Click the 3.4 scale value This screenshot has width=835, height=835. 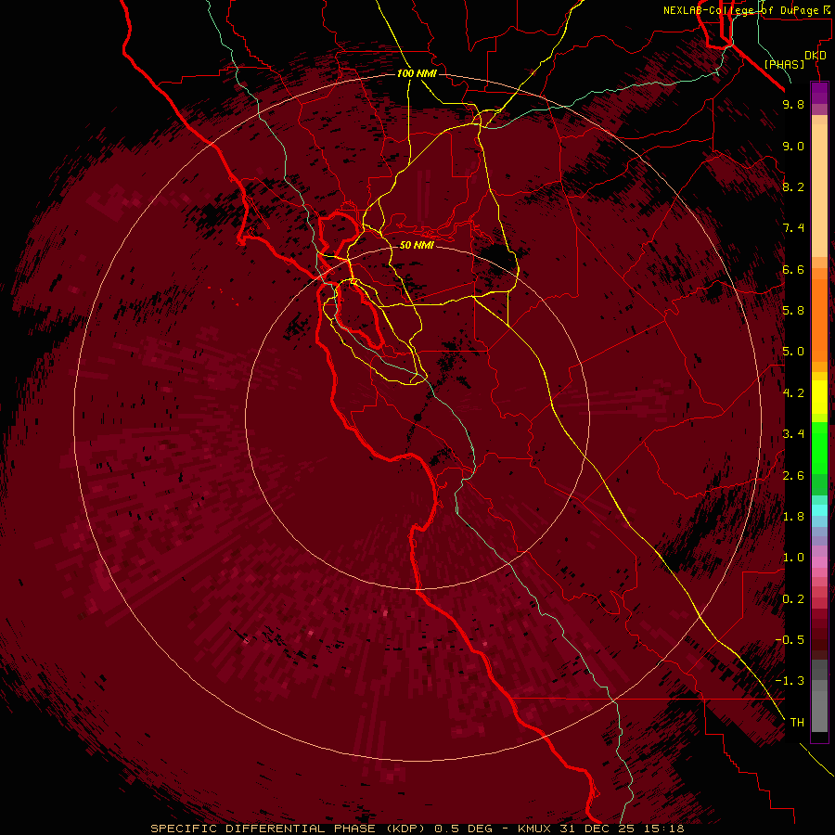click(x=793, y=434)
